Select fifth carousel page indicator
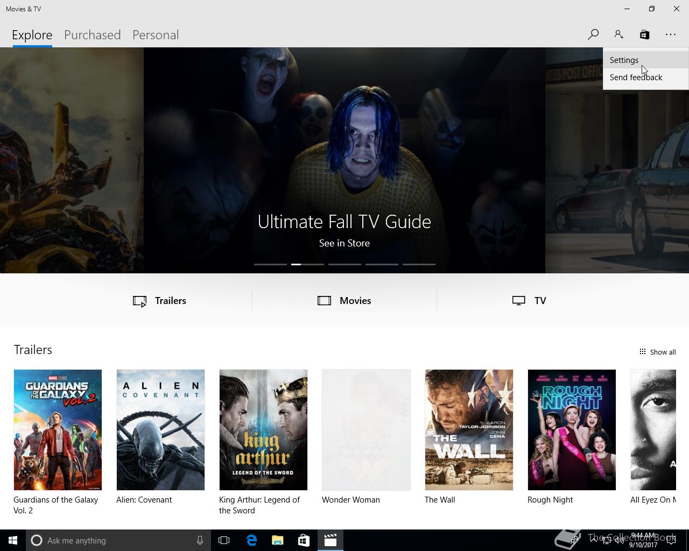Image resolution: width=689 pixels, height=551 pixels. coord(419,264)
